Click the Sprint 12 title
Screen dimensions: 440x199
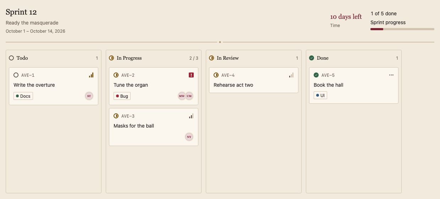click(21, 12)
